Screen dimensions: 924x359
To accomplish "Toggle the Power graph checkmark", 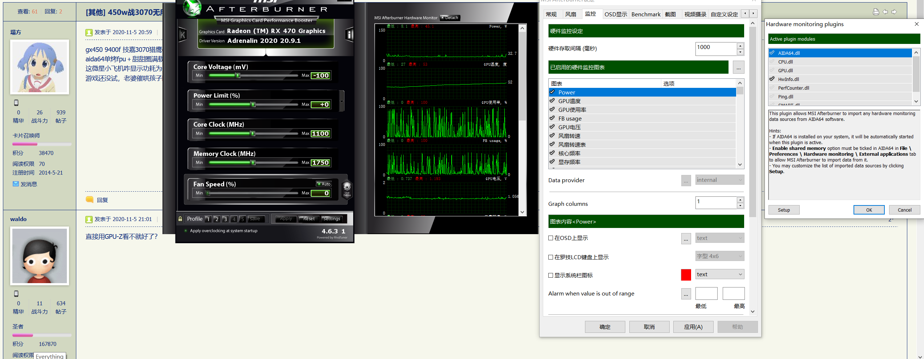I will coord(552,92).
